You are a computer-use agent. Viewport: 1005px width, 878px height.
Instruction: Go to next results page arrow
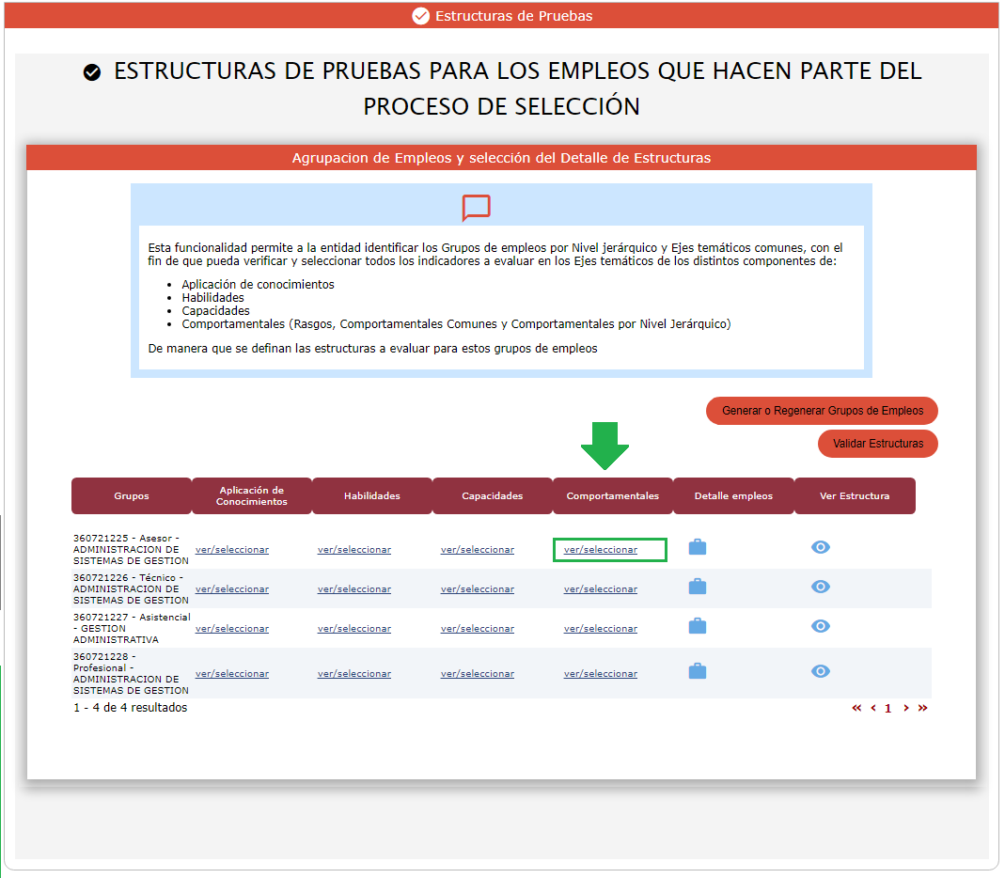(905, 709)
